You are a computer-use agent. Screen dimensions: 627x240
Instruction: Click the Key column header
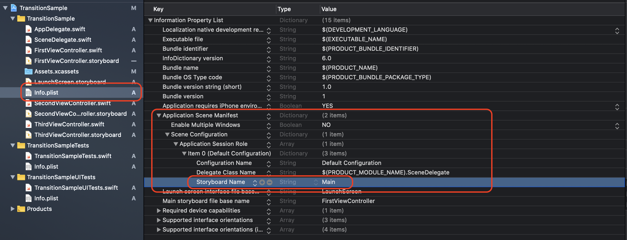pos(158,9)
